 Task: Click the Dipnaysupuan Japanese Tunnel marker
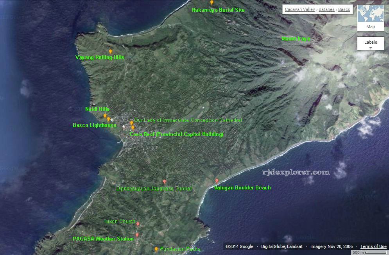point(164,182)
